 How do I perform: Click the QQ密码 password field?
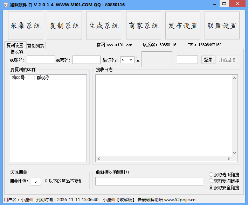(x=86, y=60)
